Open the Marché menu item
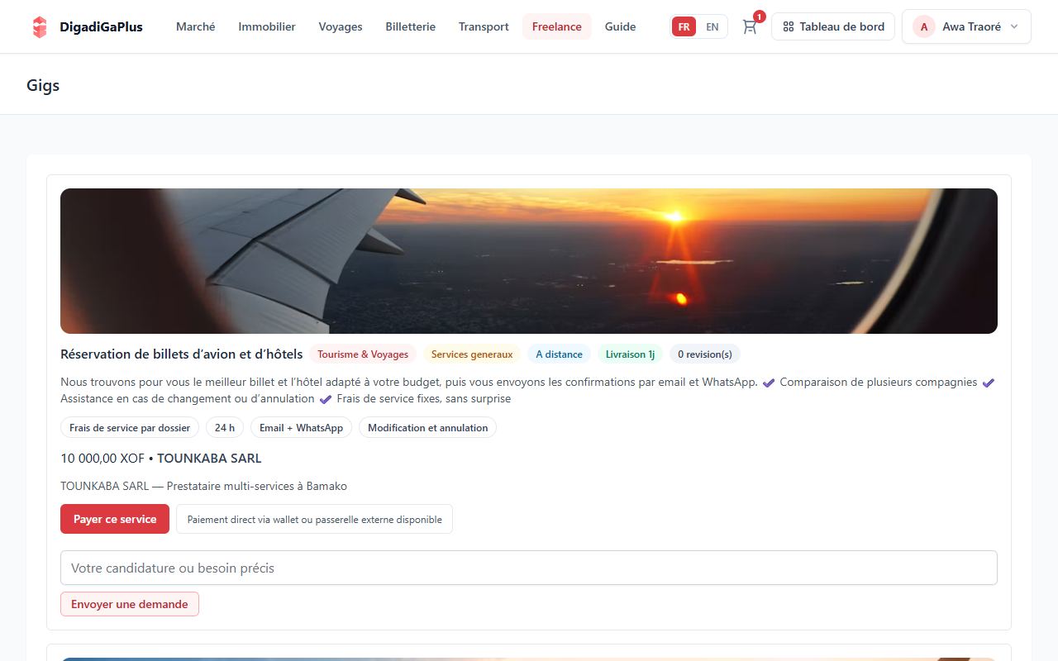 pos(196,26)
